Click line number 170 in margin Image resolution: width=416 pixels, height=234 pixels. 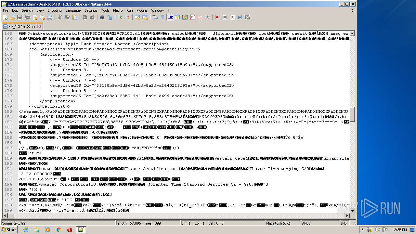(x=8, y=59)
